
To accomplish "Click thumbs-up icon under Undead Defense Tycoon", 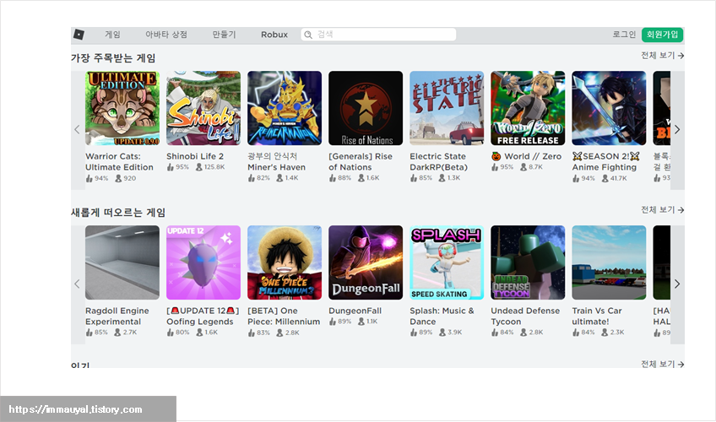I will pyautogui.click(x=495, y=333).
